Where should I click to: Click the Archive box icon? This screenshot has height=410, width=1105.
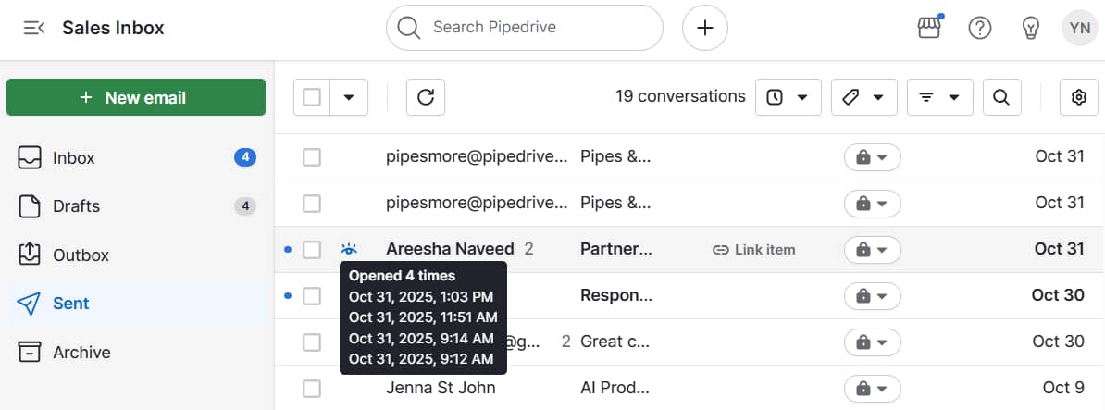pyautogui.click(x=29, y=353)
